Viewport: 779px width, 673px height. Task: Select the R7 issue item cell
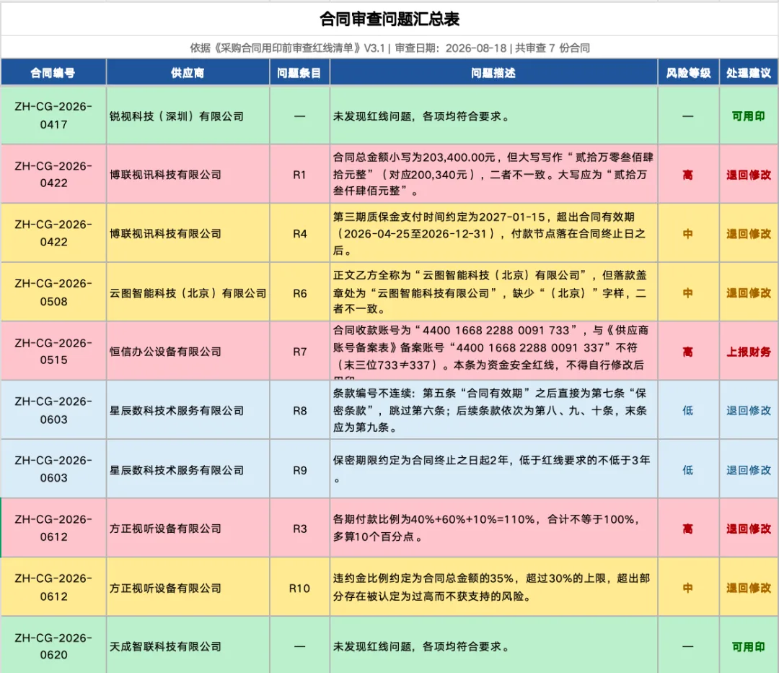tap(299, 351)
